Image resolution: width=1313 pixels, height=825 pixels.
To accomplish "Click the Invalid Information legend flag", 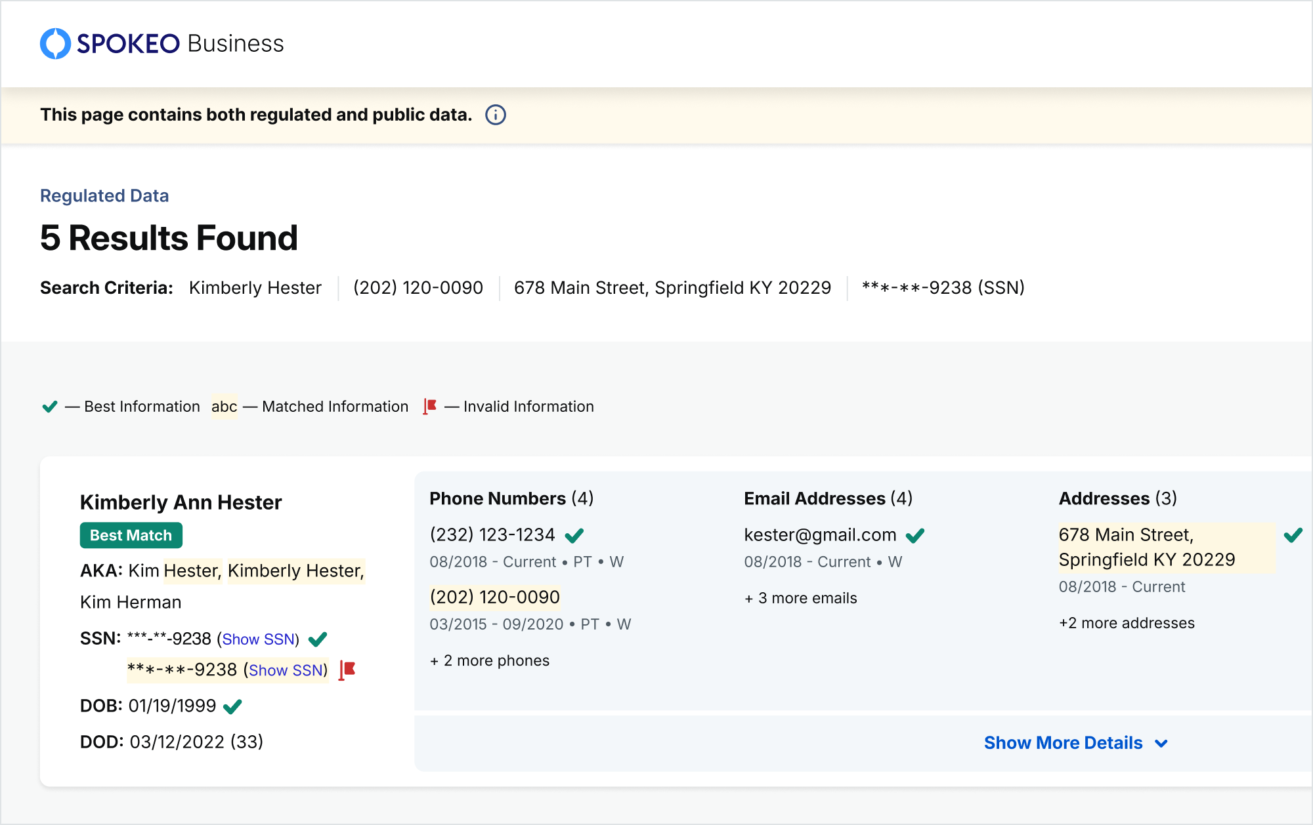I will tap(430, 407).
